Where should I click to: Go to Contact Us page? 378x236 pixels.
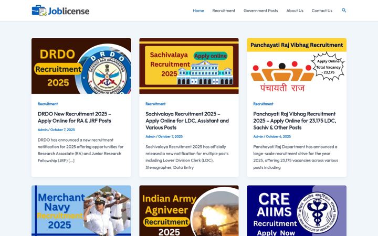tap(322, 10)
